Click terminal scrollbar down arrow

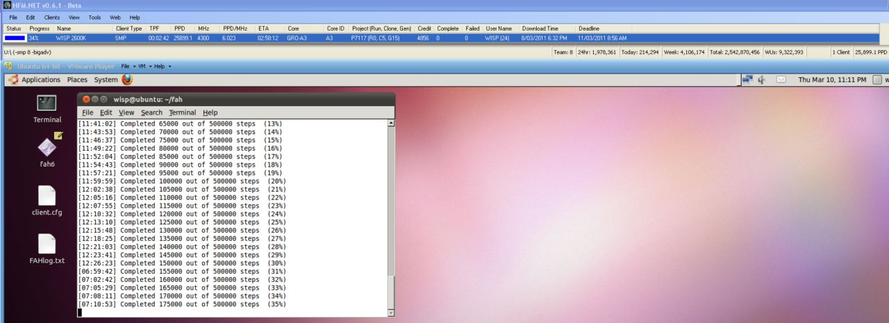click(x=391, y=313)
